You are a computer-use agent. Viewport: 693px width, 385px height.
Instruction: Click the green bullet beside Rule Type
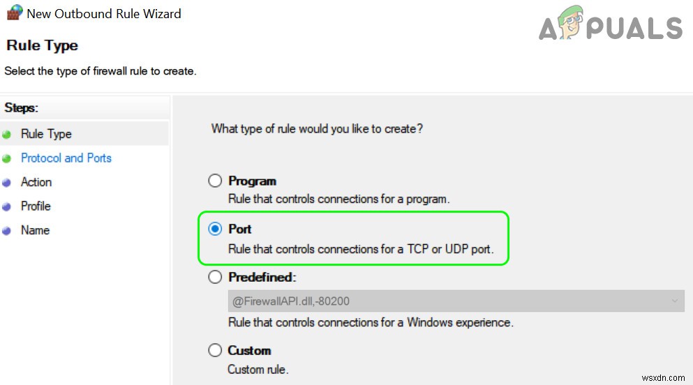click(x=6, y=135)
